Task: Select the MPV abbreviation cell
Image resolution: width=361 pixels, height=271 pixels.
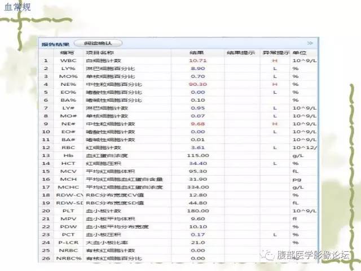Action: point(68,219)
